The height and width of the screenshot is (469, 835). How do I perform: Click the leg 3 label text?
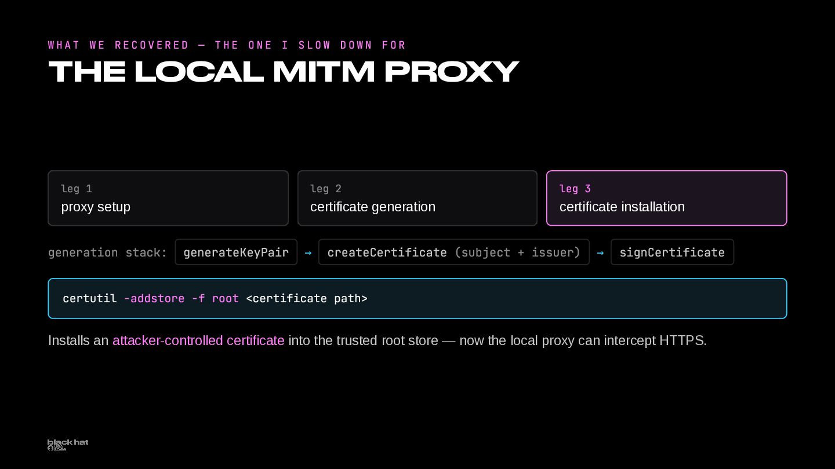(575, 189)
